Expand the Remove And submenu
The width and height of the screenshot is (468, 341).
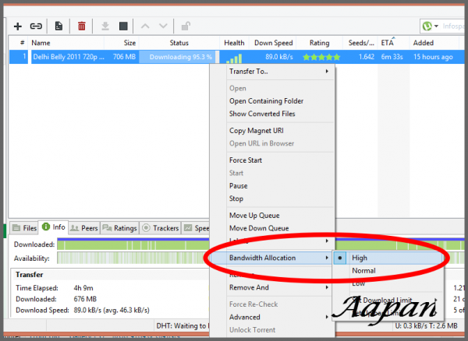tap(280, 287)
